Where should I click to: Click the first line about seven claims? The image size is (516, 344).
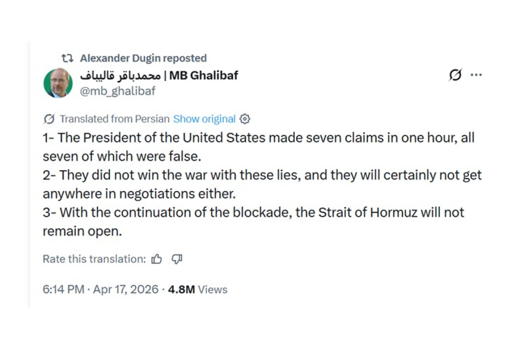tap(258, 137)
